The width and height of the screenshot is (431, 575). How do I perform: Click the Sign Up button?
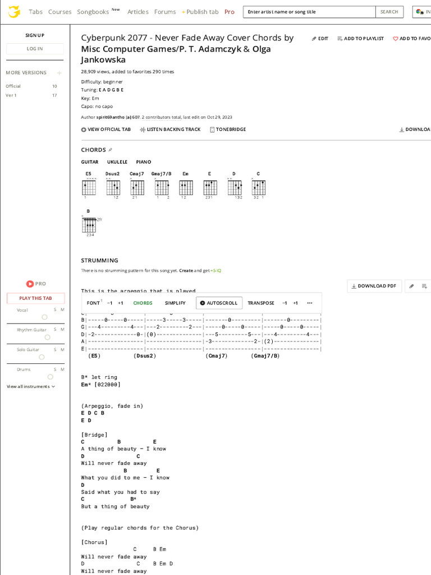pos(35,35)
